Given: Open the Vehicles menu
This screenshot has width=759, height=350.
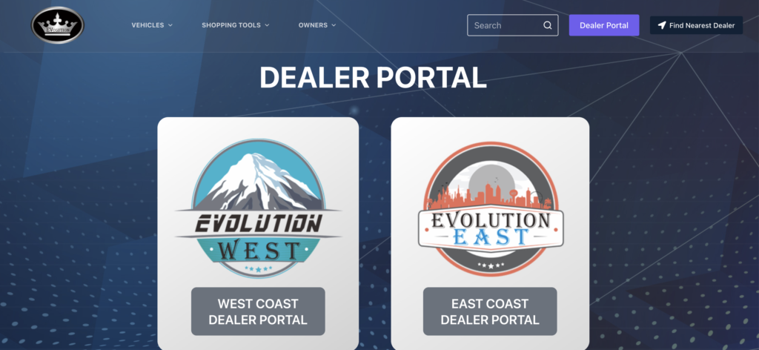Looking at the screenshot, I should click(x=152, y=25).
